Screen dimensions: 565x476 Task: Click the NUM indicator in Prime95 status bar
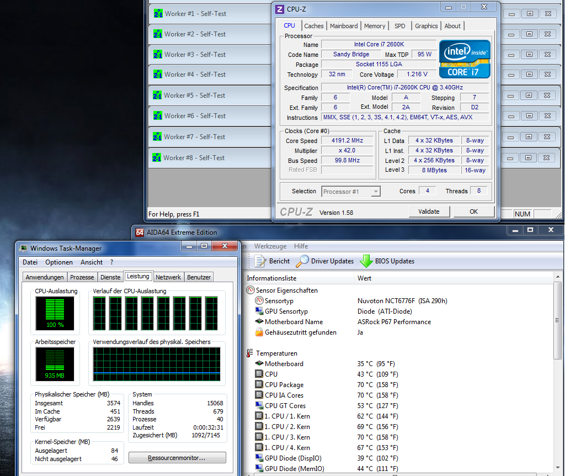pos(523,214)
